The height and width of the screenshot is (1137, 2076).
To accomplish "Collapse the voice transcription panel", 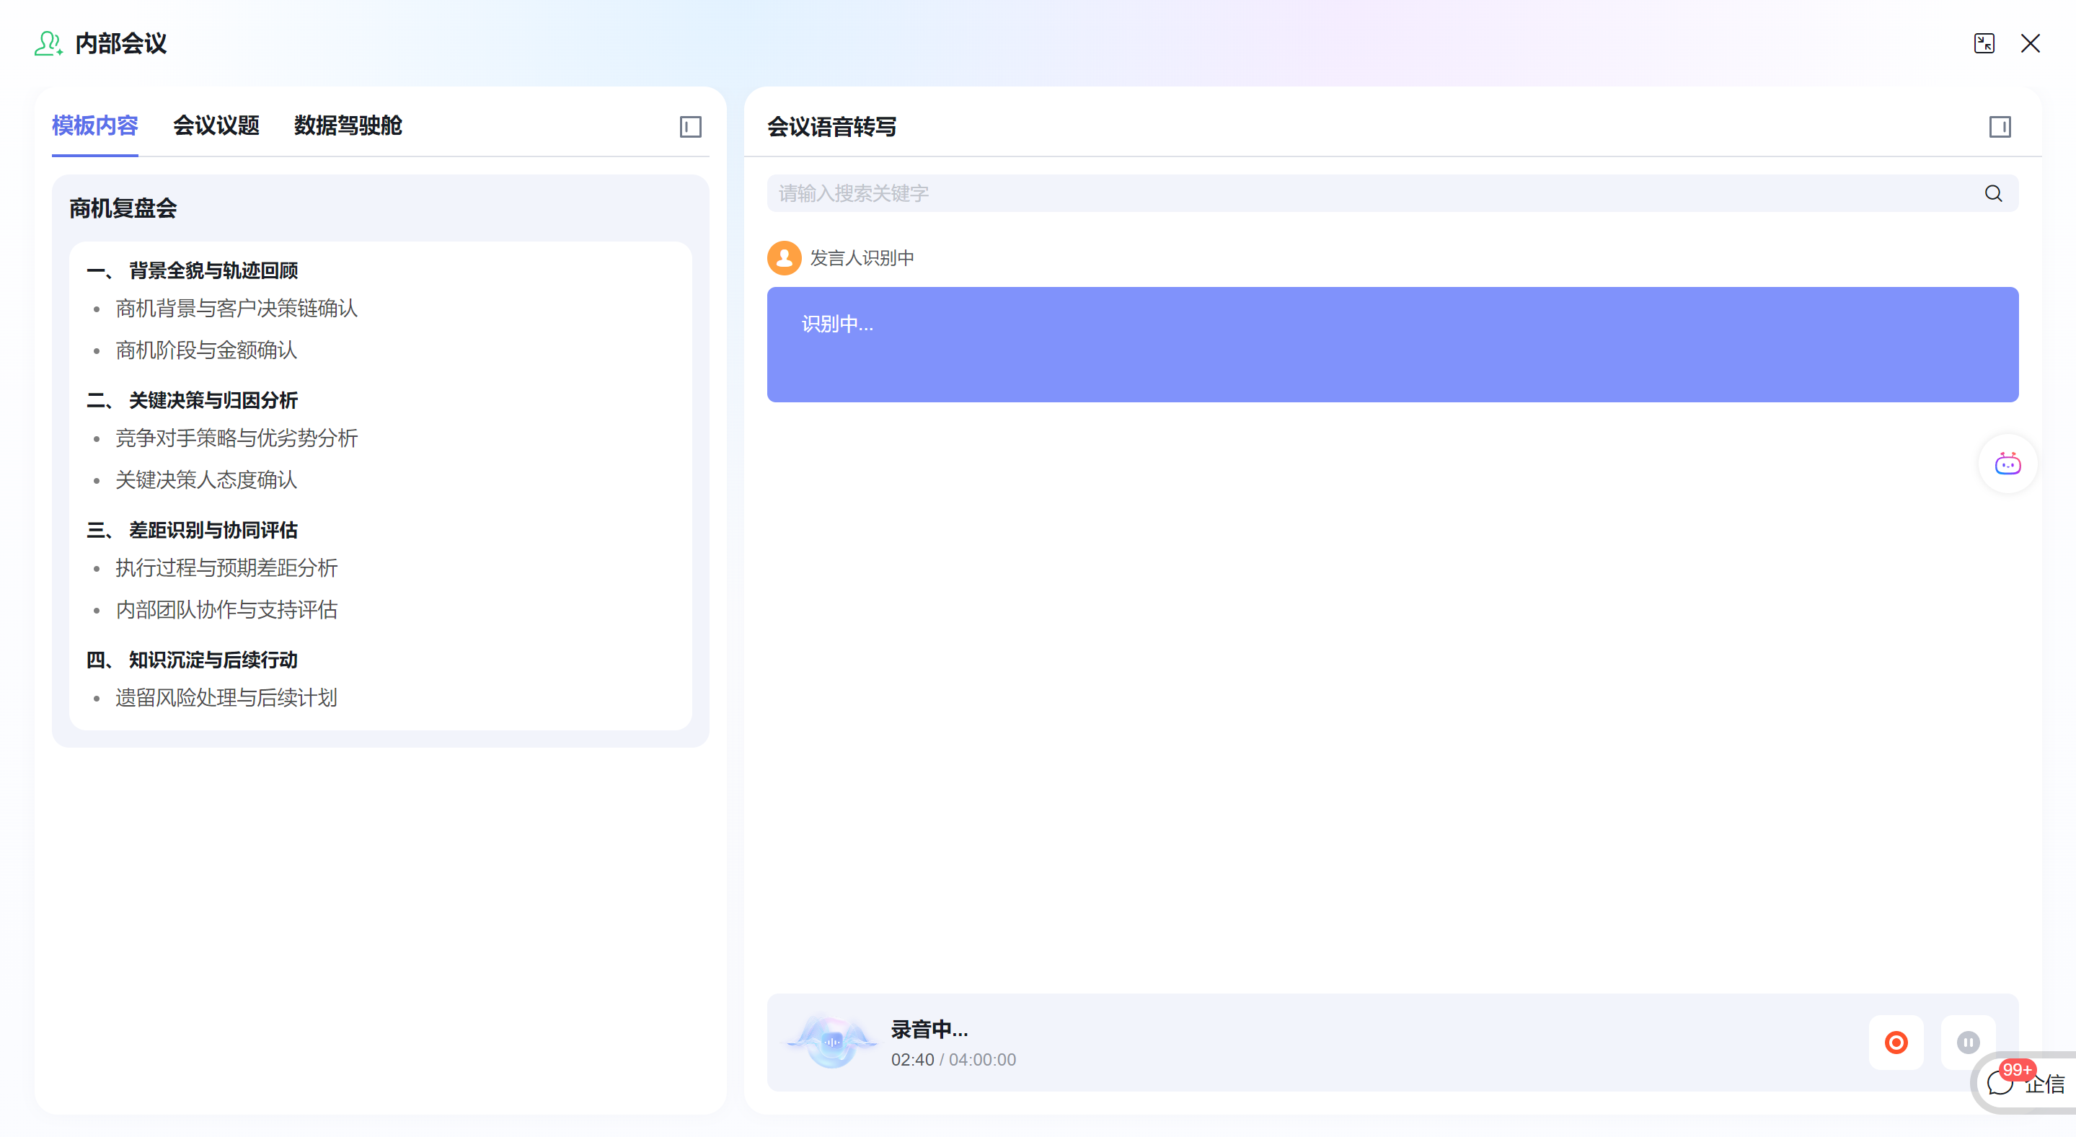I will point(2000,126).
